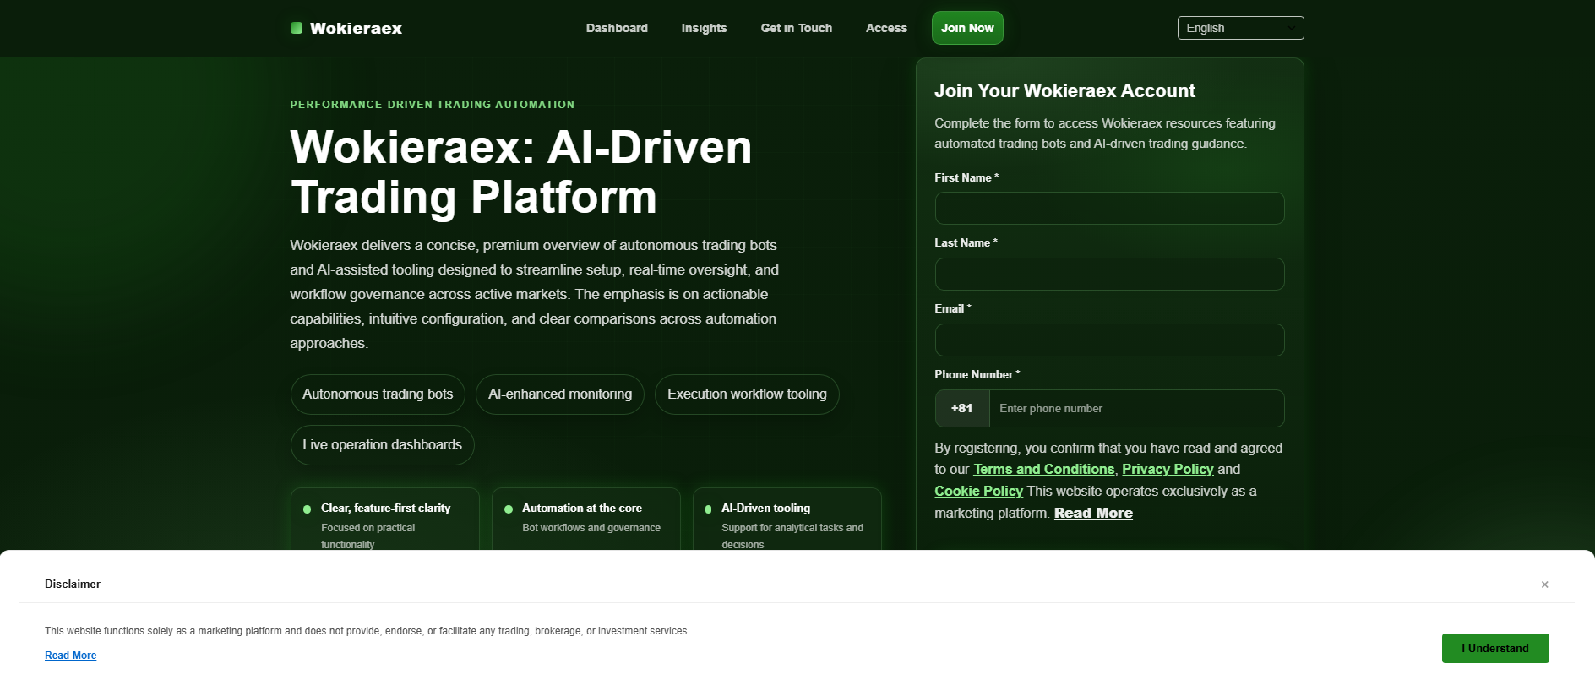This screenshot has height=691, width=1595.
Task: Close the Disclaimer banner with X
Action: tap(1544, 585)
